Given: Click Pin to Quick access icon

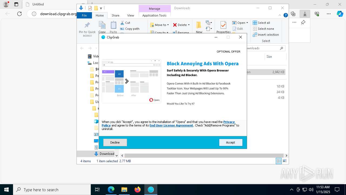Looking at the screenshot, I should pos(87,25).
